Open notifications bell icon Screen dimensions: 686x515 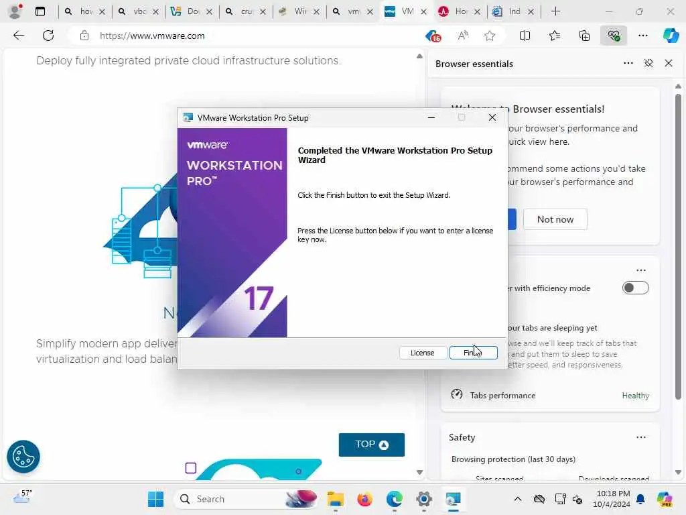[640, 499]
